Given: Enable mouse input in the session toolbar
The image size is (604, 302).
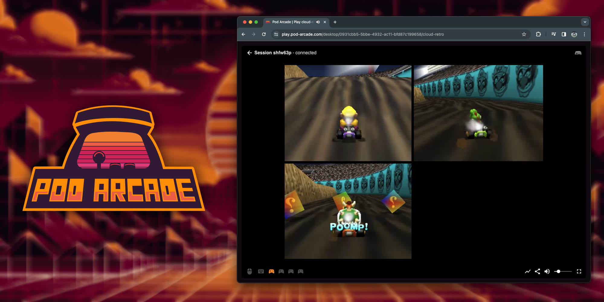Looking at the screenshot, I should [249, 271].
